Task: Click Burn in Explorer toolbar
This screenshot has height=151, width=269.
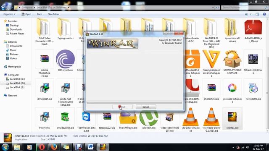Action: tap(40, 14)
